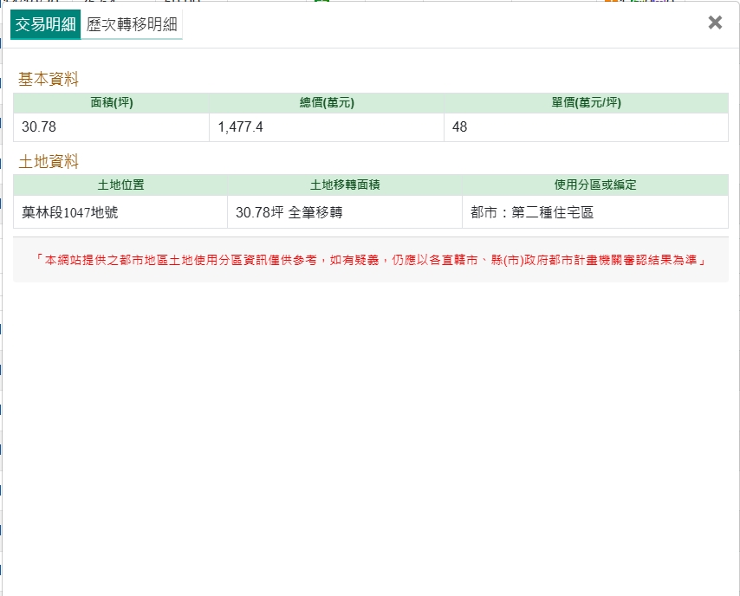Click the 使用分區或編定 column header
Viewport: 740px width, 596px height.
(595, 185)
